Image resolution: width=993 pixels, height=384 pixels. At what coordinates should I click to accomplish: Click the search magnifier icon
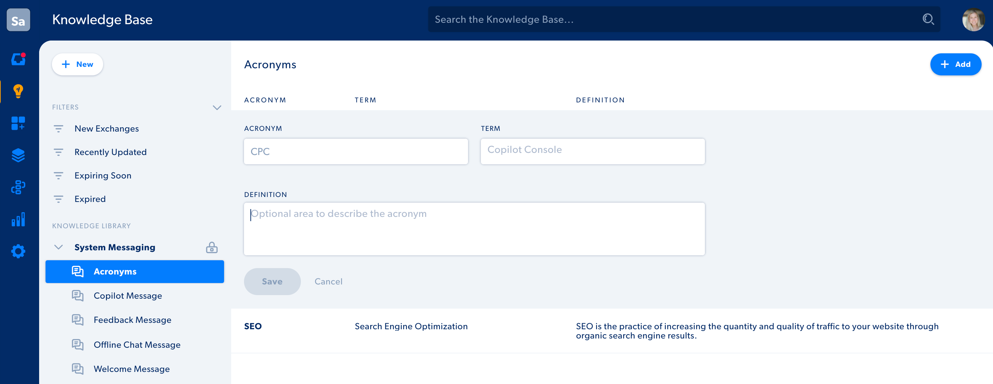[928, 19]
